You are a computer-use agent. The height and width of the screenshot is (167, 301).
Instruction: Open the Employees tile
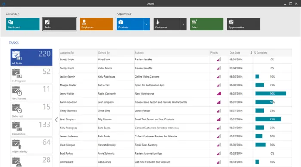pyautogui.click(x=96, y=24)
